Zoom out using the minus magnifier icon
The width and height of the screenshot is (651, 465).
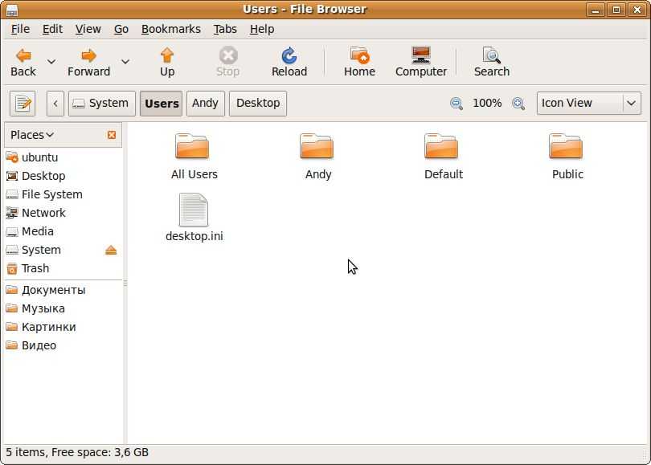coord(457,104)
